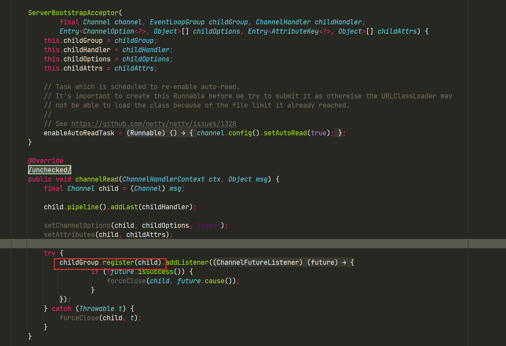Viewport: 506px width, 346px height.
Task: Click the pipeline method call
Action: point(83,207)
